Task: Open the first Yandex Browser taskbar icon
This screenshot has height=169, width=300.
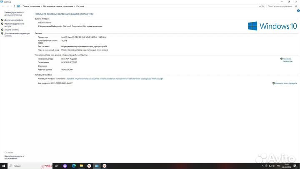Action: pos(89,166)
